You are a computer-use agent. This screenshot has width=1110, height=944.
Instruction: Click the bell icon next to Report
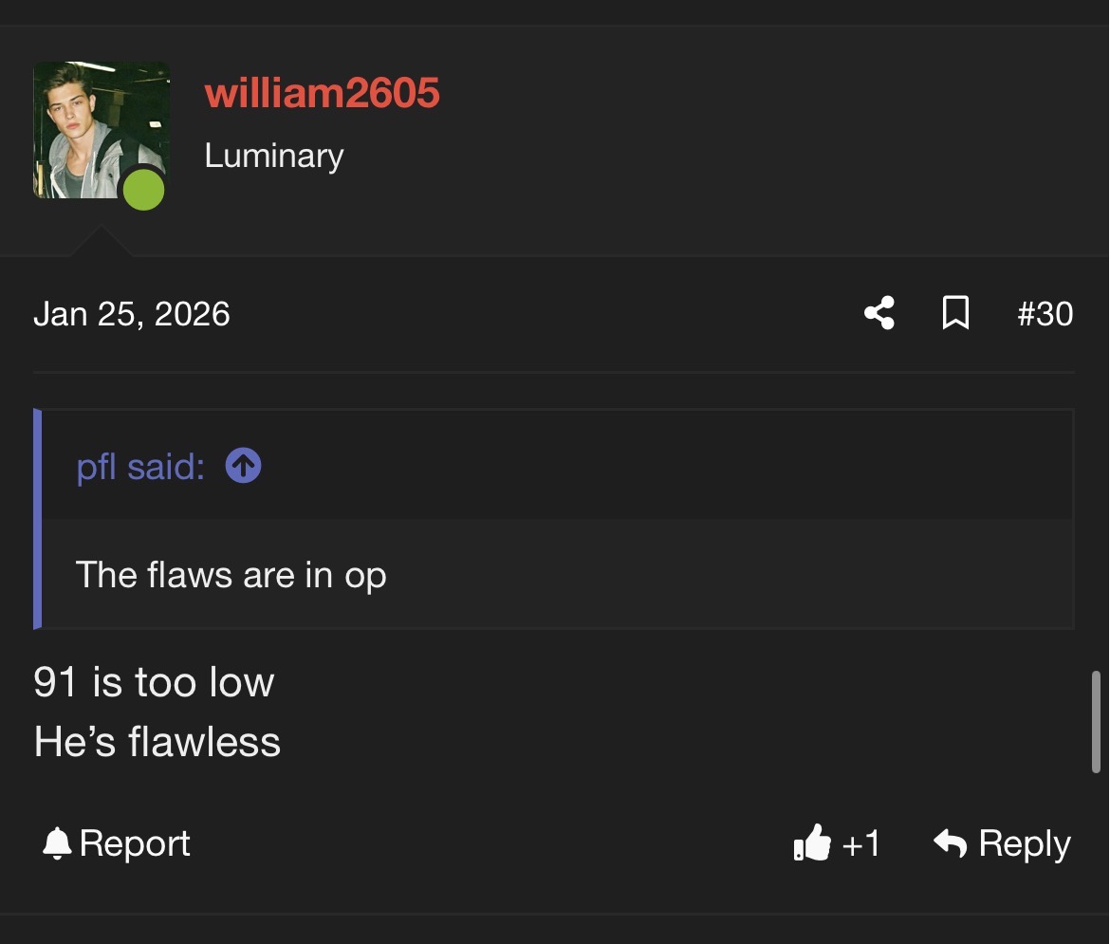click(58, 843)
